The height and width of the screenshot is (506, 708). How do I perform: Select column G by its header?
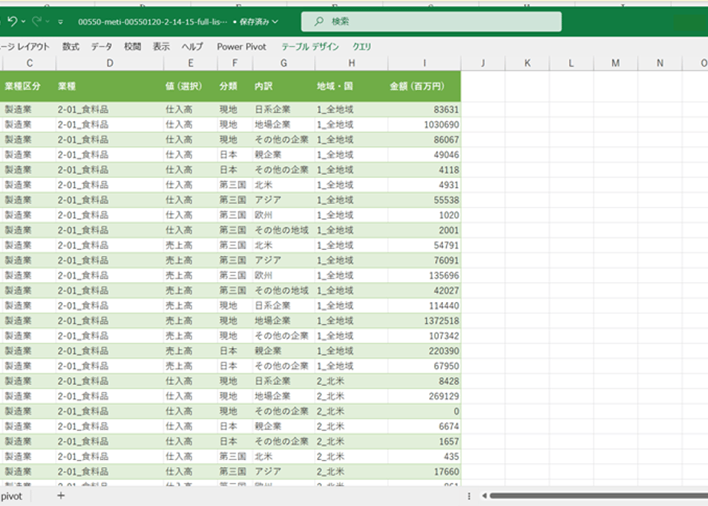(x=284, y=63)
